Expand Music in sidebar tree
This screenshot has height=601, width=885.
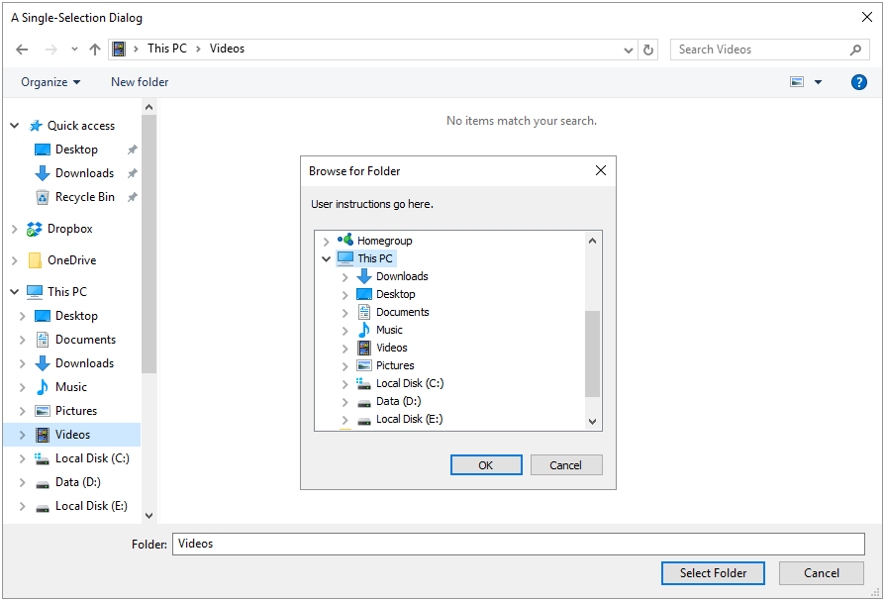click(x=23, y=387)
